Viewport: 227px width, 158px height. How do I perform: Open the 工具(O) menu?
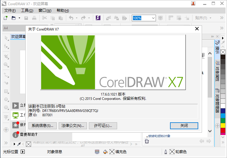(x=27, y=11)
